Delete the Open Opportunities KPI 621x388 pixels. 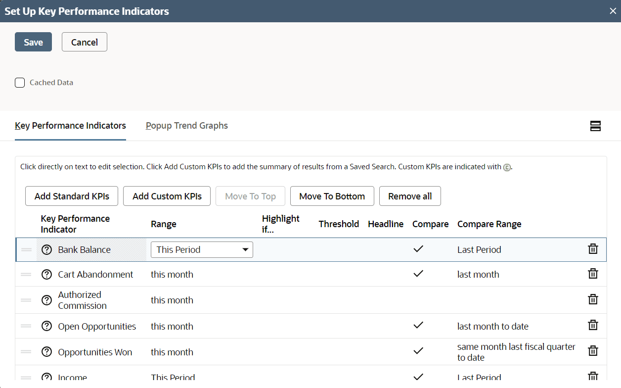coord(593,325)
